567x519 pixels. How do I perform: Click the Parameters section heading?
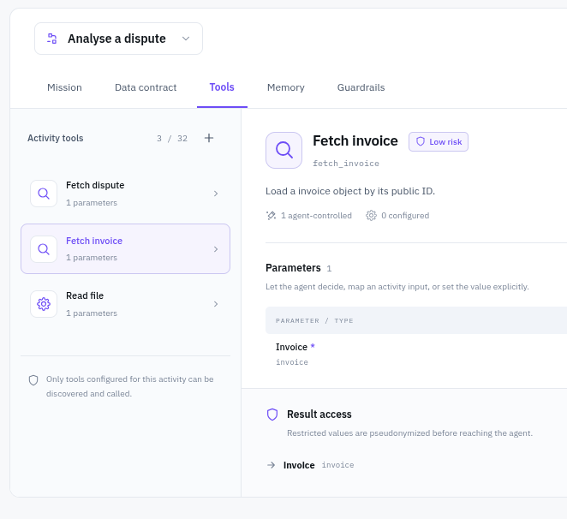[x=293, y=268]
